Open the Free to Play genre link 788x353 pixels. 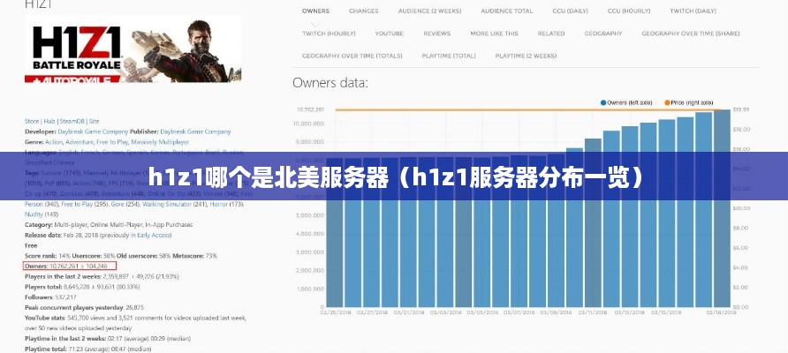pos(111,142)
